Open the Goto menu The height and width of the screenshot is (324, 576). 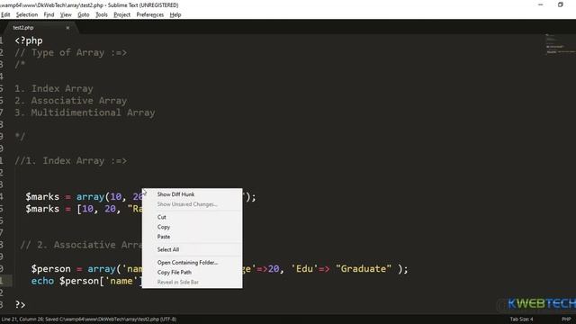coord(84,14)
